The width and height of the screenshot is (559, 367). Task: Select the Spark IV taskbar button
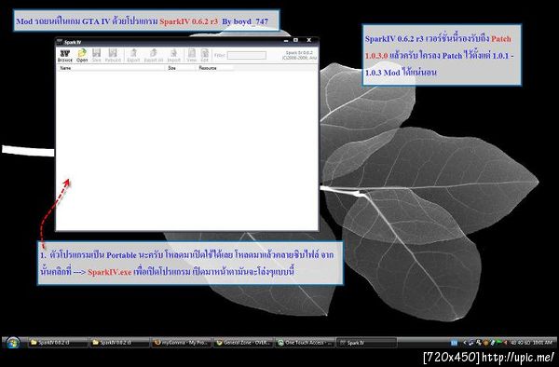pyautogui.click(x=367, y=343)
